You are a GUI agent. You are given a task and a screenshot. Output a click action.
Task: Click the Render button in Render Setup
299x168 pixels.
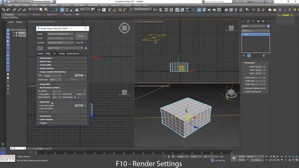[x=81, y=36]
